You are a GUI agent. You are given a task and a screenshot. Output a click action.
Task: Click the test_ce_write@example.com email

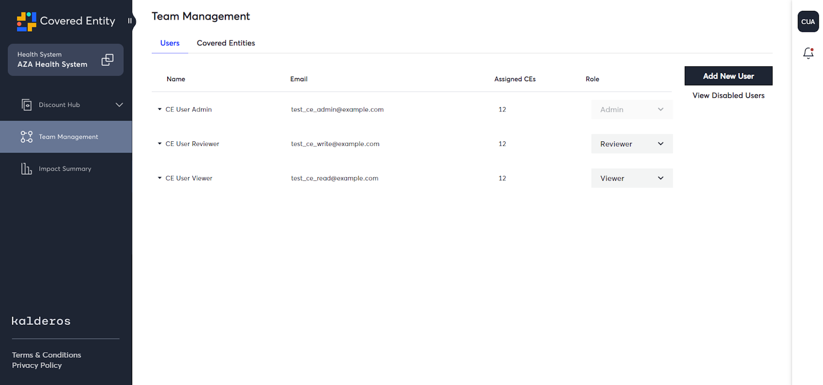335,144
